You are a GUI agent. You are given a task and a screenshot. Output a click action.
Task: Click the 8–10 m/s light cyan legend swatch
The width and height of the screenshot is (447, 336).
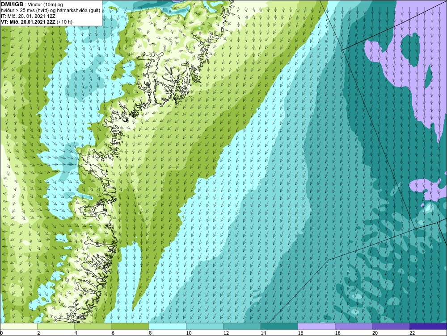click(x=168, y=326)
